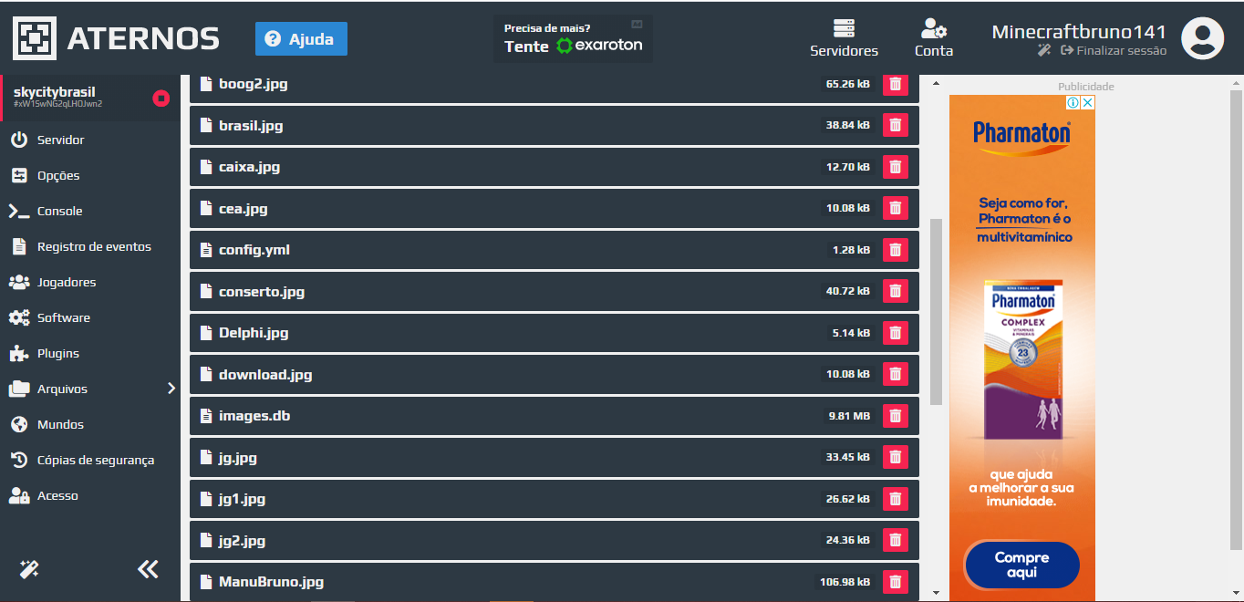This screenshot has height=602, width=1244.
Task: Delete the brasil.jpg file with trash icon
Action: 896,125
